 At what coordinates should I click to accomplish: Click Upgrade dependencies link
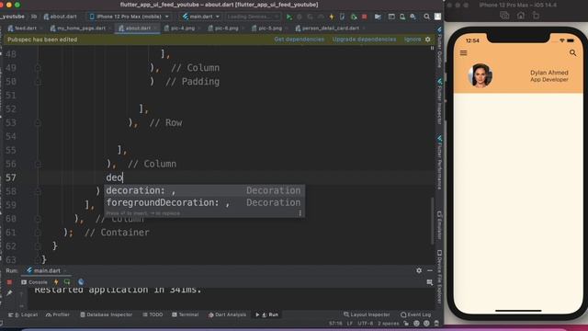coord(364,40)
